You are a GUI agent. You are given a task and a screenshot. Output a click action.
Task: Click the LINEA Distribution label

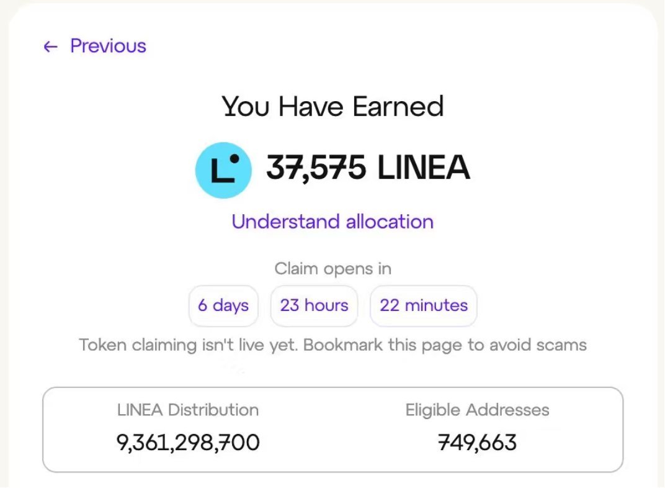(188, 410)
